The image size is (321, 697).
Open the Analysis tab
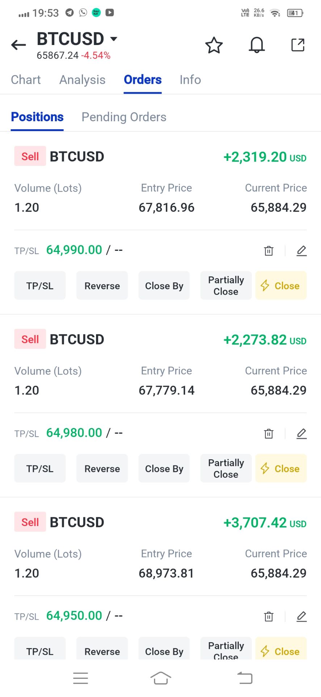(x=82, y=80)
